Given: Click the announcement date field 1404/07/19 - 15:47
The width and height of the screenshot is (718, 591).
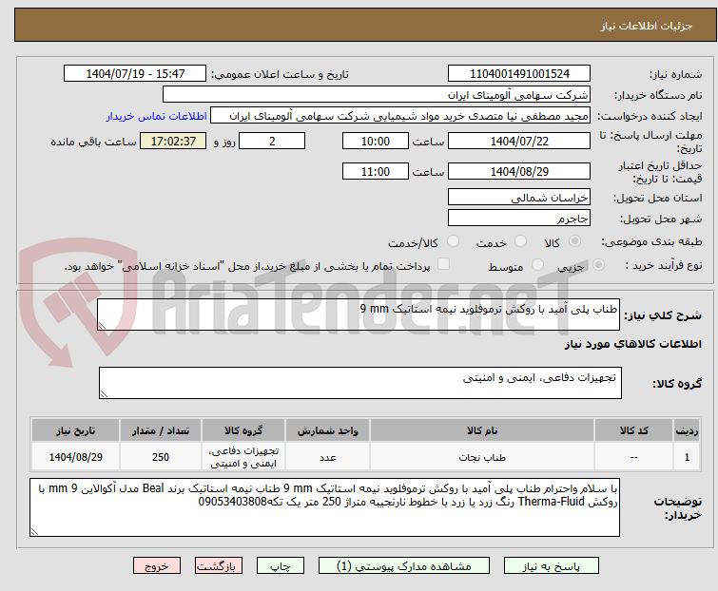Looking at the screenshot, I should click(135, 74).
